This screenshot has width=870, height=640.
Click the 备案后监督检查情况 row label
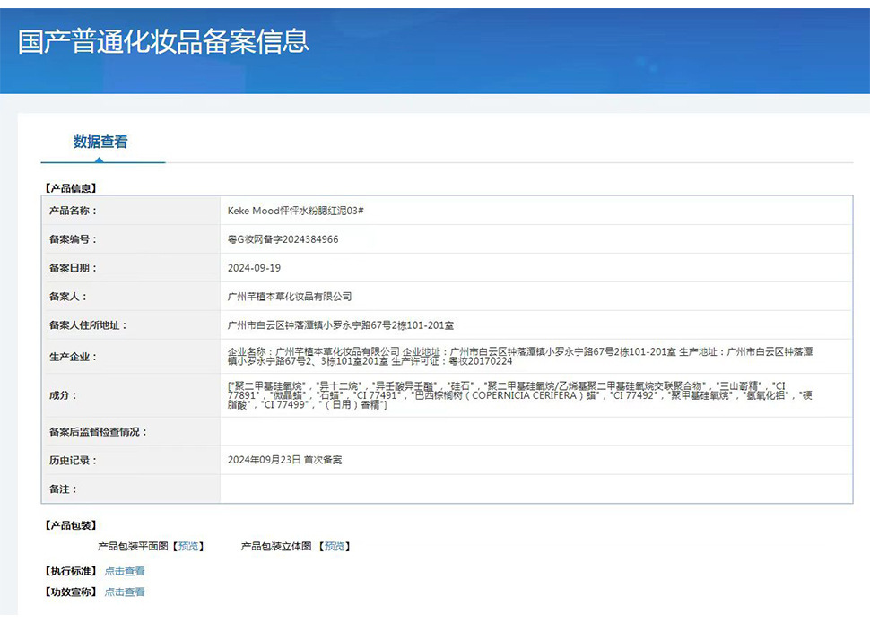pos(98,432)
